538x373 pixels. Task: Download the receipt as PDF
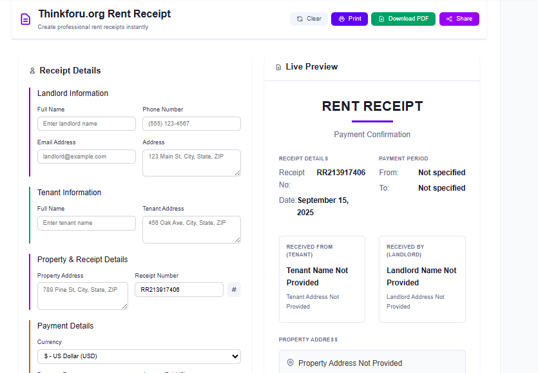(x=403, y=19)
